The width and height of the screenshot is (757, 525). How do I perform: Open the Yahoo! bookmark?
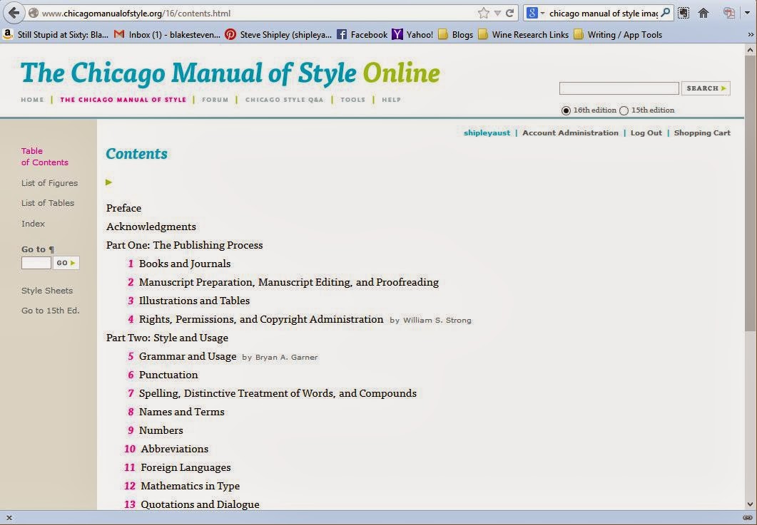click(412, 35)
